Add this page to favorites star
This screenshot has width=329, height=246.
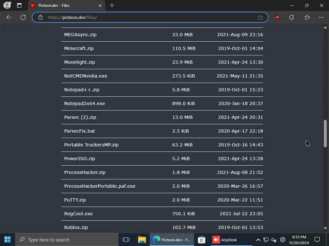pyautogui.click(x=260, y=17)
